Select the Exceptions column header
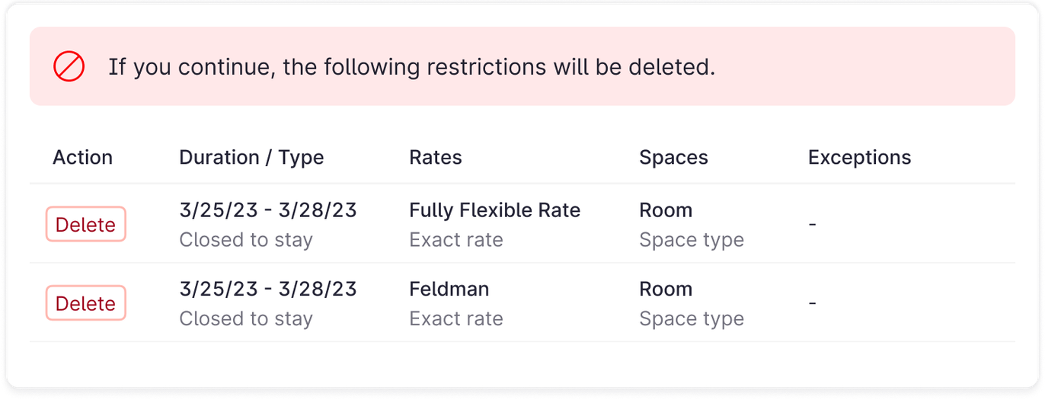Screen dimensions: 1045x400 [859, 158]
